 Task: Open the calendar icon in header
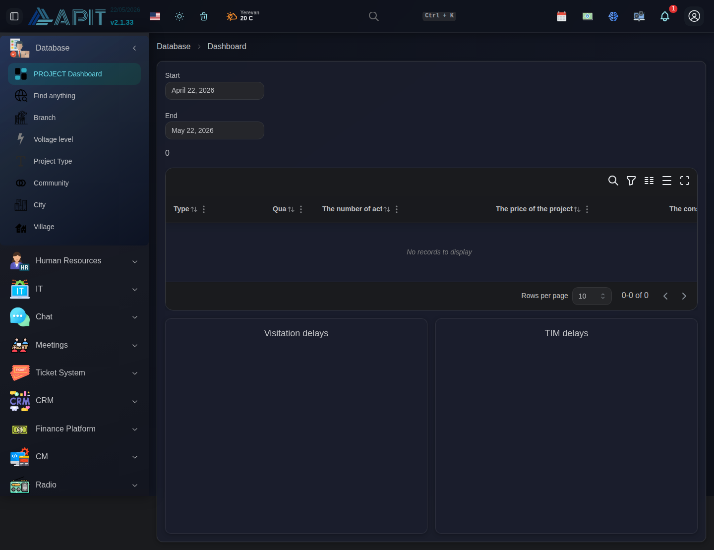pyautogui.click(x=562, y=16)
